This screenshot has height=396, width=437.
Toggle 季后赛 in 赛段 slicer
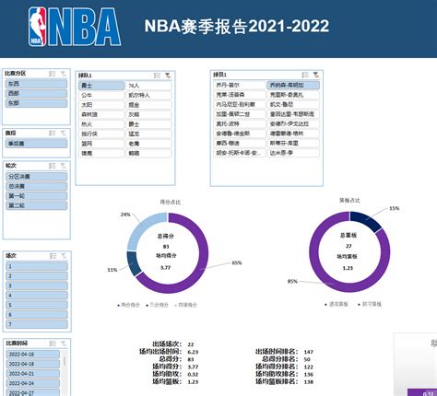click(36, 144)
